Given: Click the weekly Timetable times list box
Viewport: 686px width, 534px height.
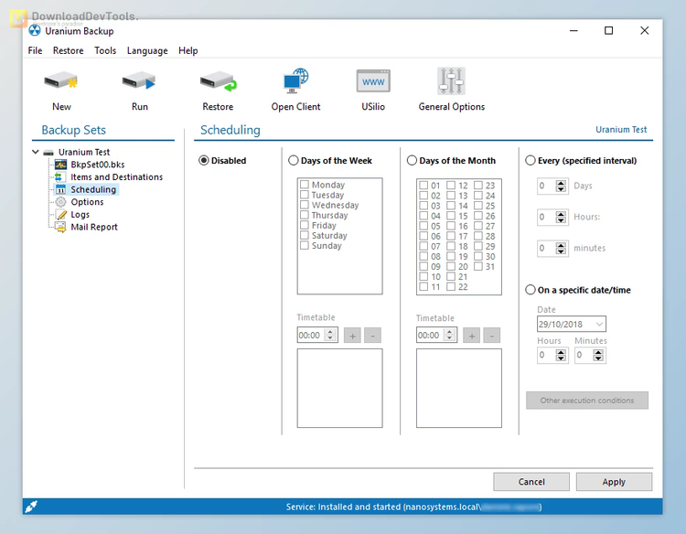Looking at the screenshot, I should click(x=339, y=388).
